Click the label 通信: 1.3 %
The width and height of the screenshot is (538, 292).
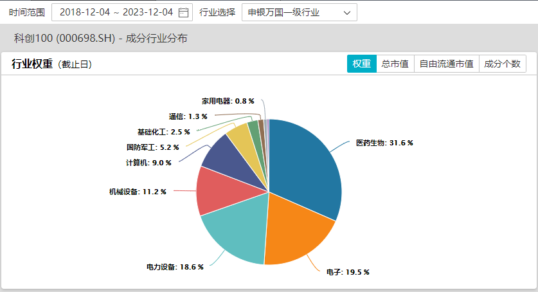point(188,116)
